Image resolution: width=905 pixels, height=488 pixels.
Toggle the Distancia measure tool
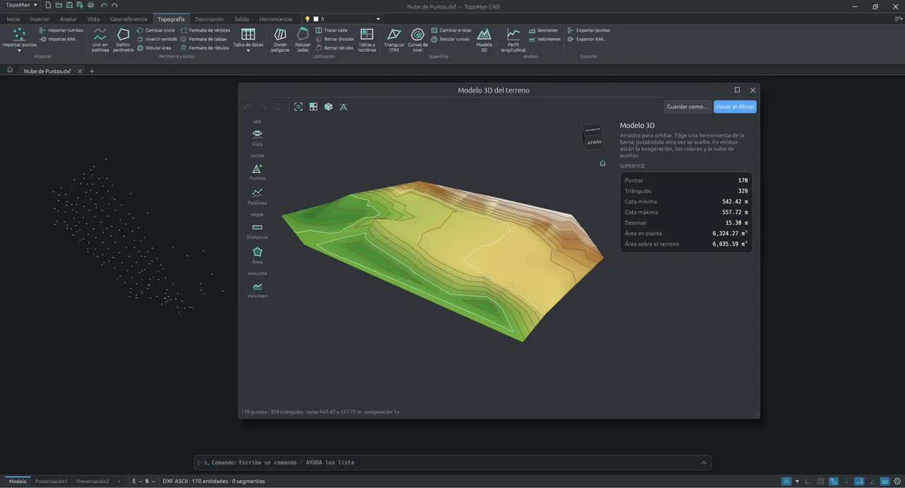(x=257, y=230)
